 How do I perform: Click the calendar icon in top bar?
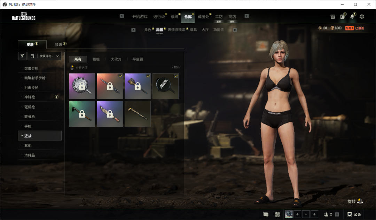coord(332,17)
